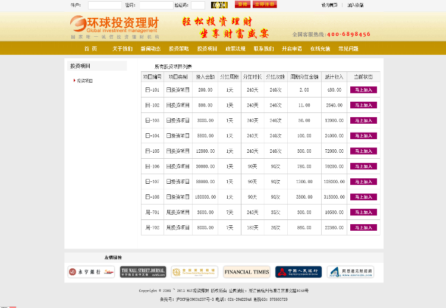Open the 中国人民银行 partner logo link

click(299, 272)
